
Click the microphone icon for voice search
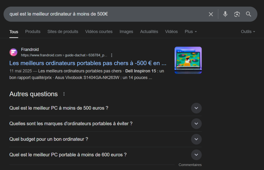[225, 14]
